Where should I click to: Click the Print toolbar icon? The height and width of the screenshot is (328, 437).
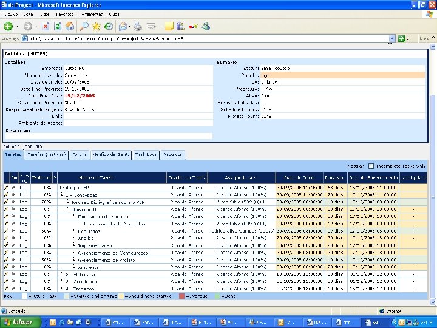coord(138,26)
